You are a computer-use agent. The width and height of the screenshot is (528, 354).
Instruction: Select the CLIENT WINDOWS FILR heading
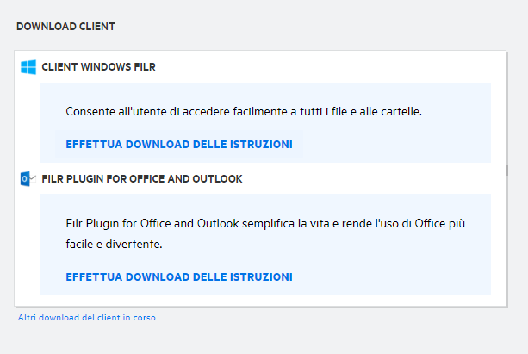(x=98, y=66)
